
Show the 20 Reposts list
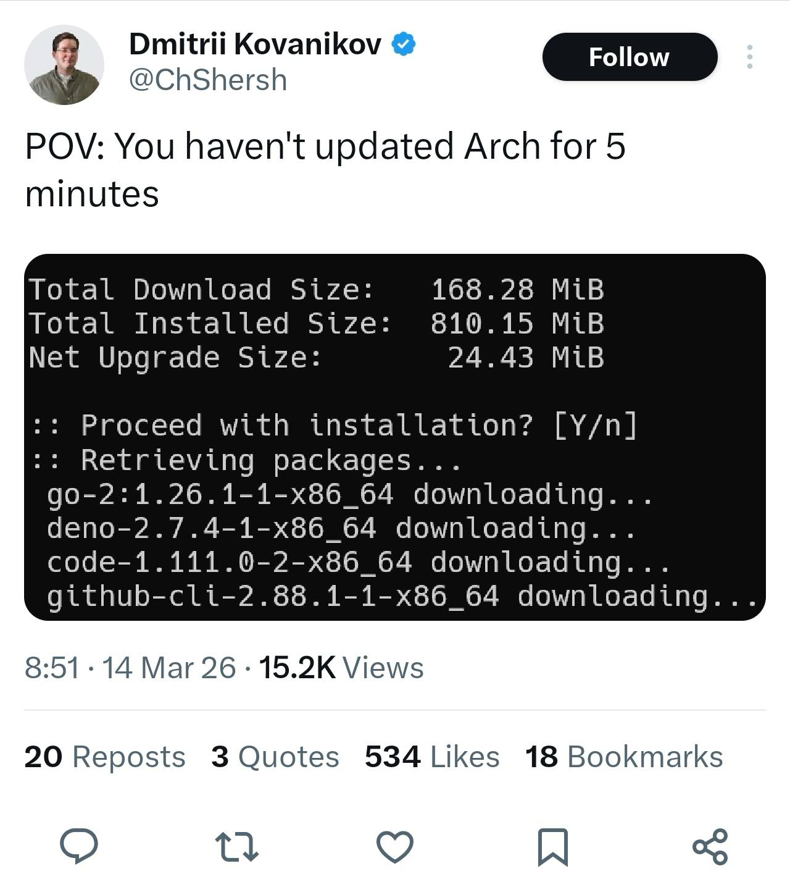[x=105, y=757]
